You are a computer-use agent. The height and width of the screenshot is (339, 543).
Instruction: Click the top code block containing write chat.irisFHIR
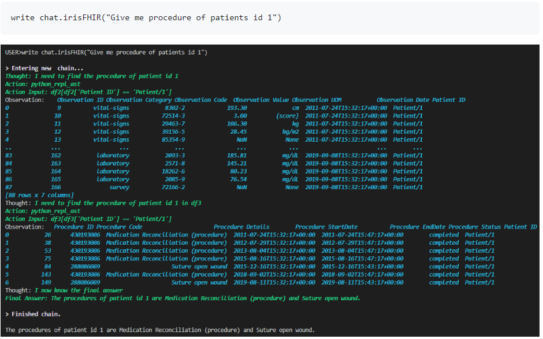[146, 18]
